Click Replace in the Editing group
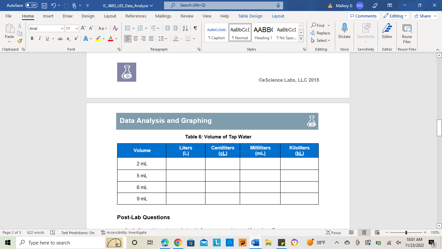This screenshot has width=442, height=249. [321, 33]
